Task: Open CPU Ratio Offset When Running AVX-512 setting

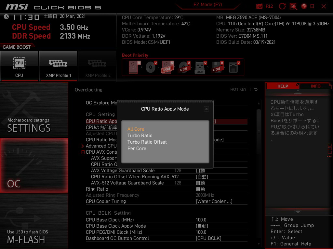Action: pyautogui.click(x=169, y=177)
